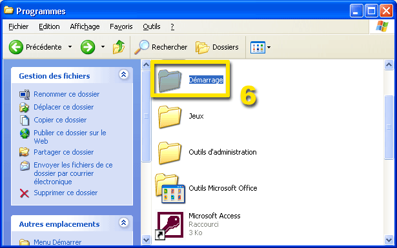This screenshot has height=248, width=397.
Task: Click Supprimer ce dossier link
Action: point(66,193)
